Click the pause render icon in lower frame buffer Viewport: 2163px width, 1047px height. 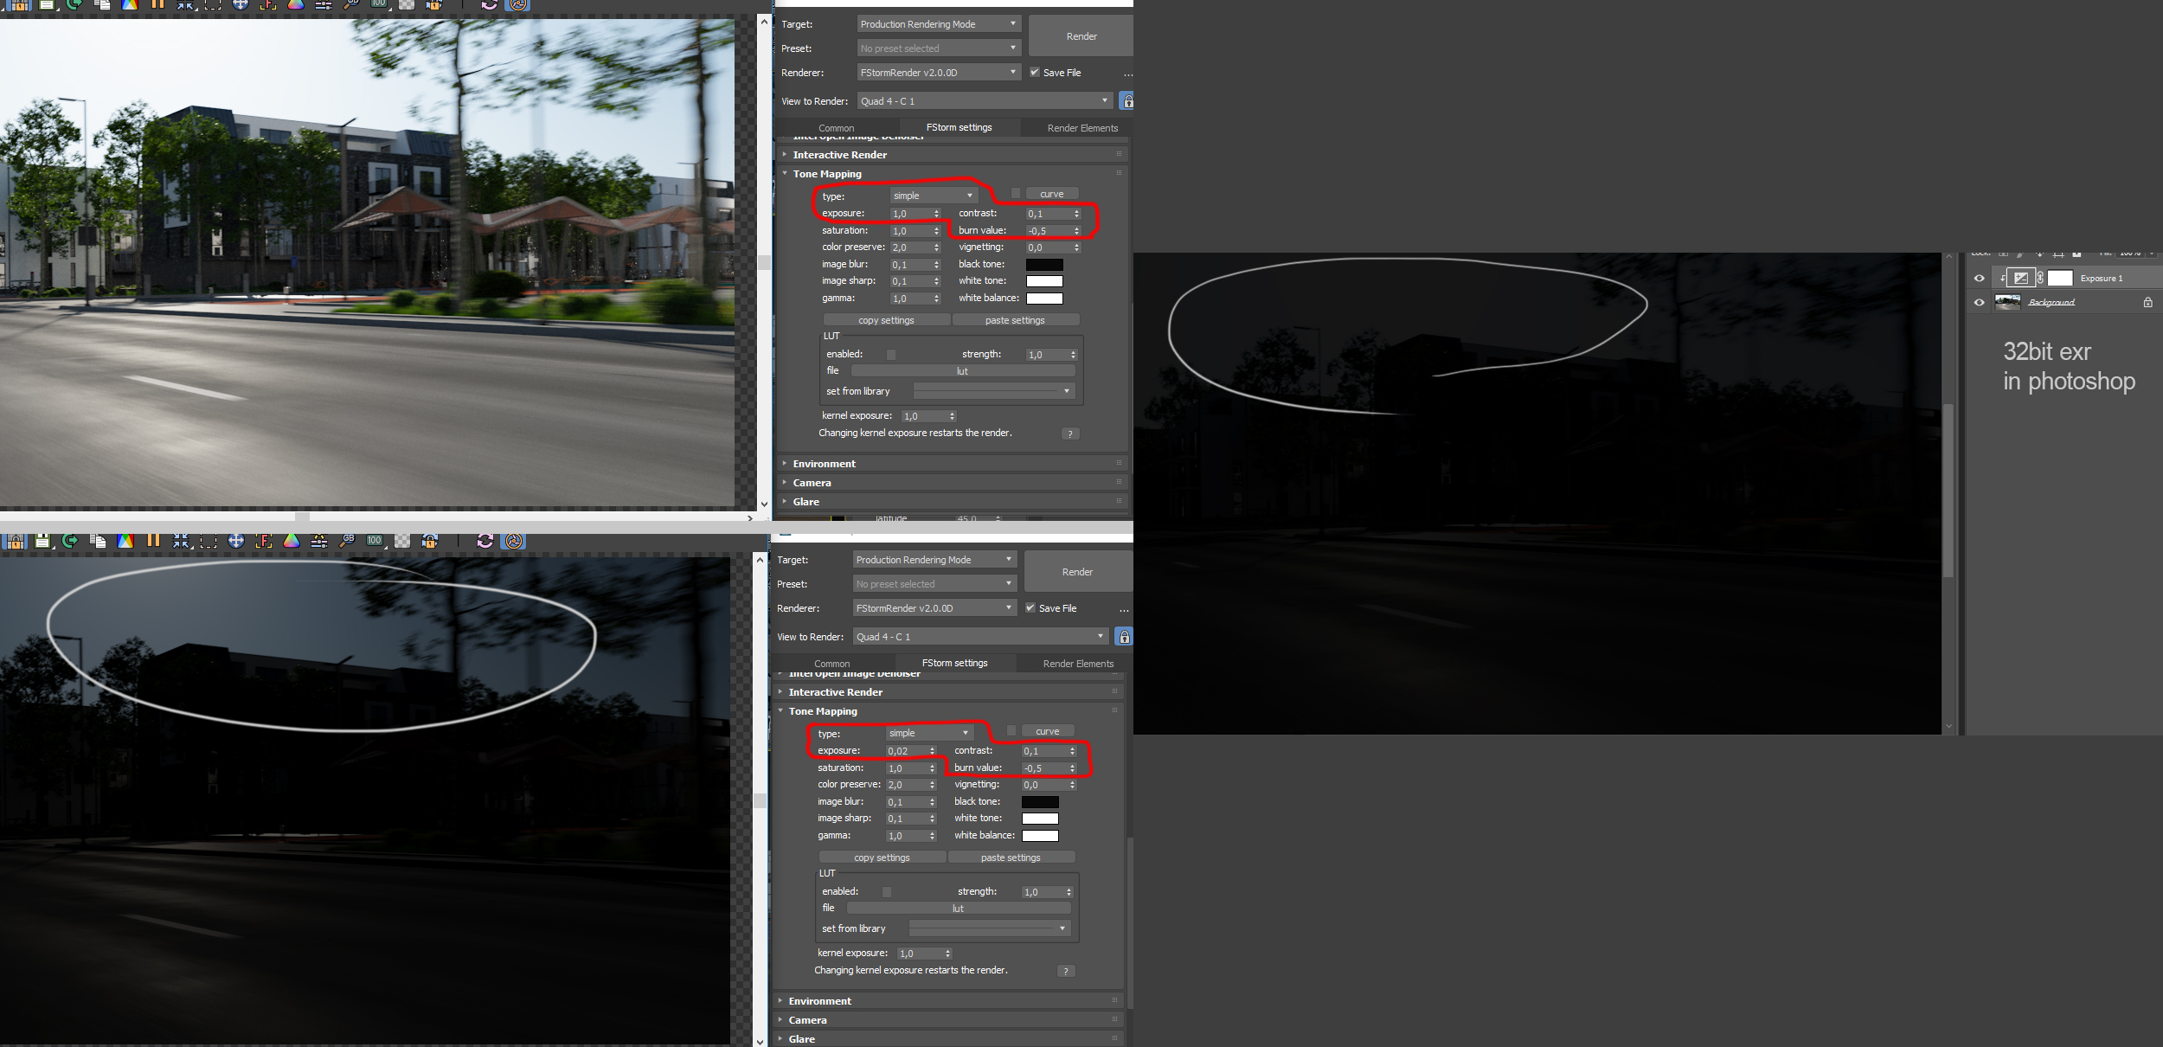153,541
